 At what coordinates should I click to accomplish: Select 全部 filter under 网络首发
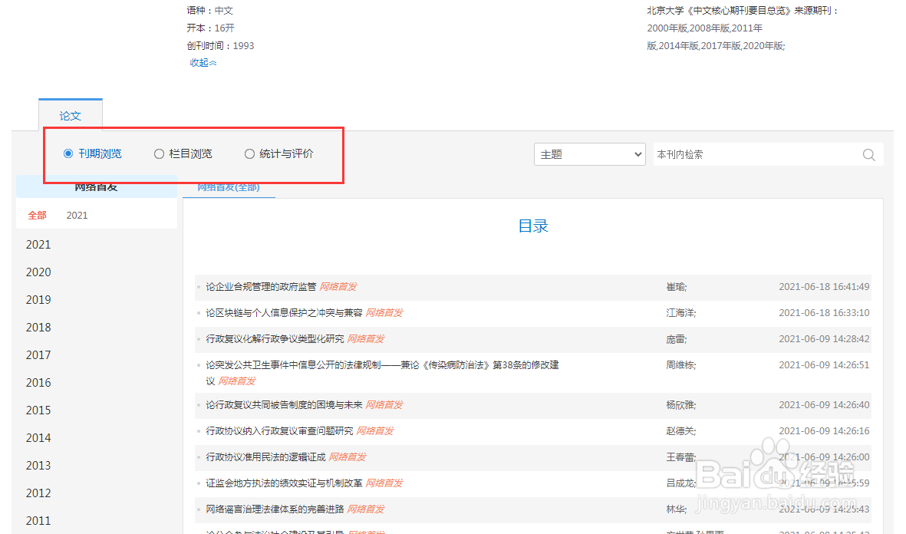[37, 215]
